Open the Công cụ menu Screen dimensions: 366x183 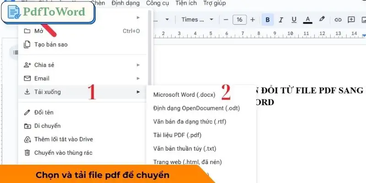[157, 3]
